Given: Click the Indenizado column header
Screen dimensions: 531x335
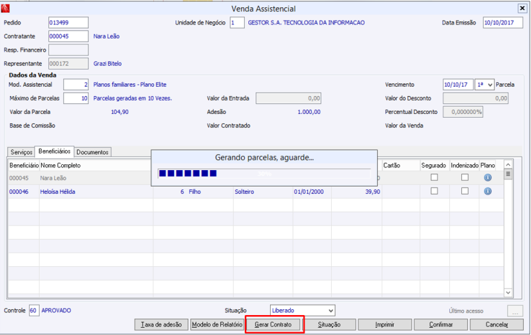Looking at the screenshot, I should [x=465, y=166].
